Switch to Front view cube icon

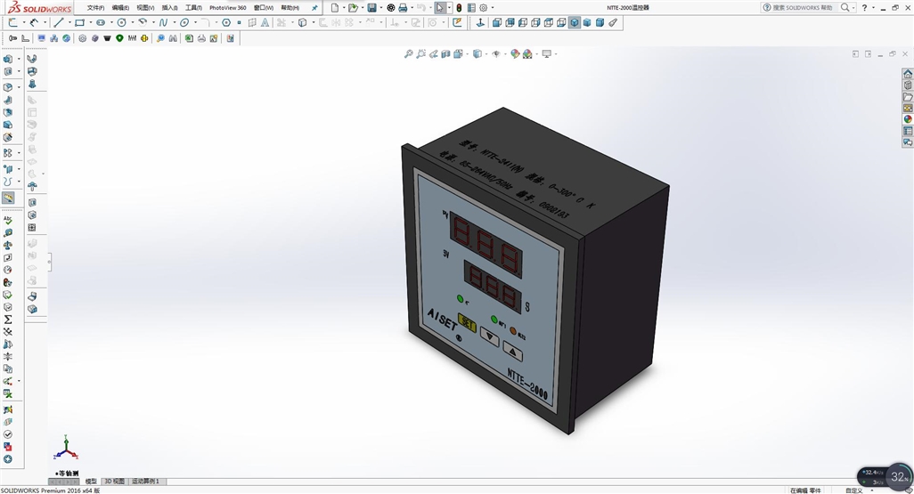click(x=497, y=23)
